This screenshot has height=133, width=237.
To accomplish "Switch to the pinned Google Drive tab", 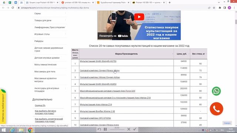I will [x=4, y=3].
